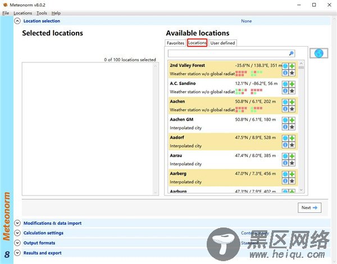Open the world map globe button
This screenshot has width=337, height=264.
pyautogui.click(x=318, y=53)
